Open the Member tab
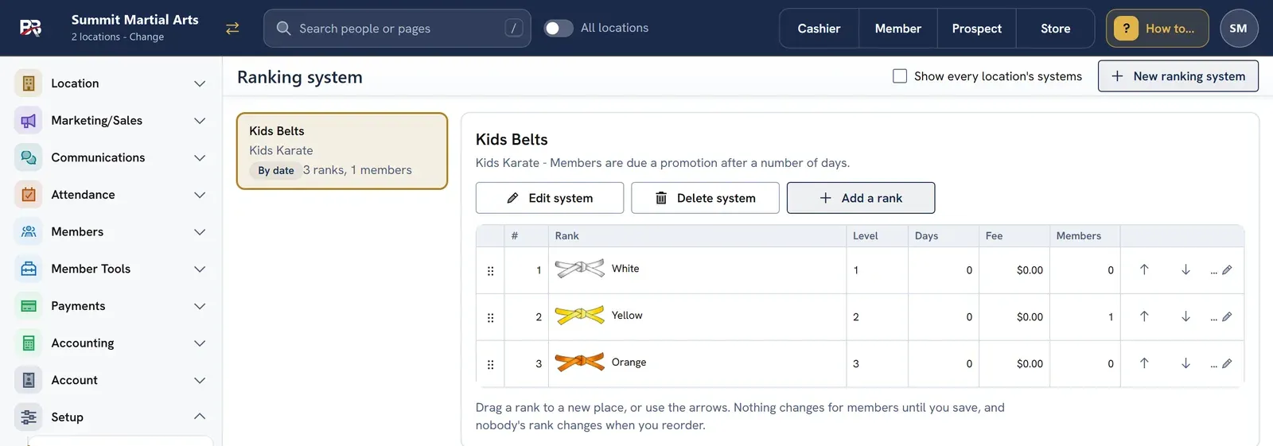Screen dimensions: 1273x446 pyautogui.click(x=898, y=29)
